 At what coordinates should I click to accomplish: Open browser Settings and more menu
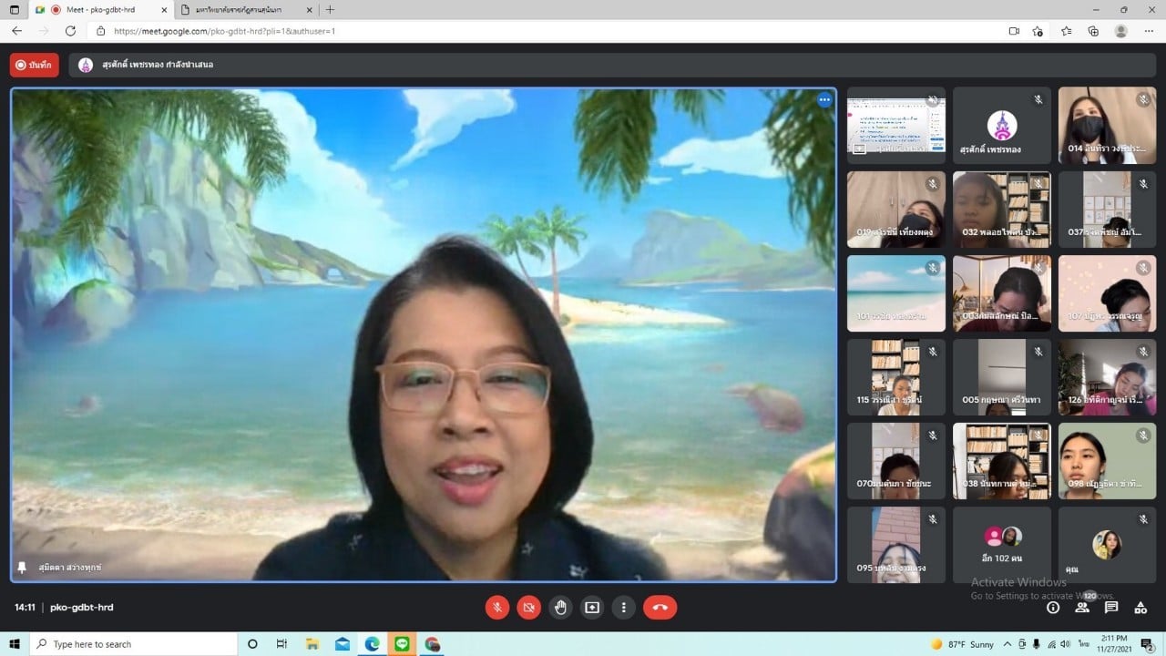[x=1150, y=31]
